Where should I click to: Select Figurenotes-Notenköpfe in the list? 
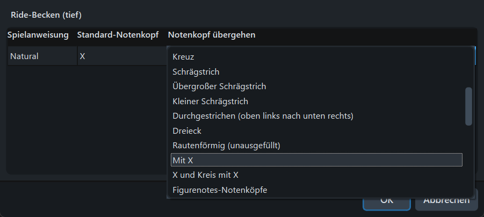[x=220, y=190]
